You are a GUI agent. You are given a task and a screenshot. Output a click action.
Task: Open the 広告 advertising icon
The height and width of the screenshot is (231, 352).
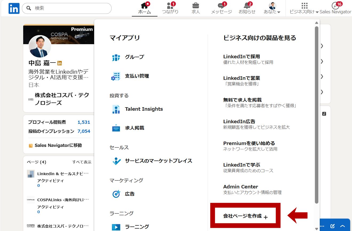click(116, 194)
